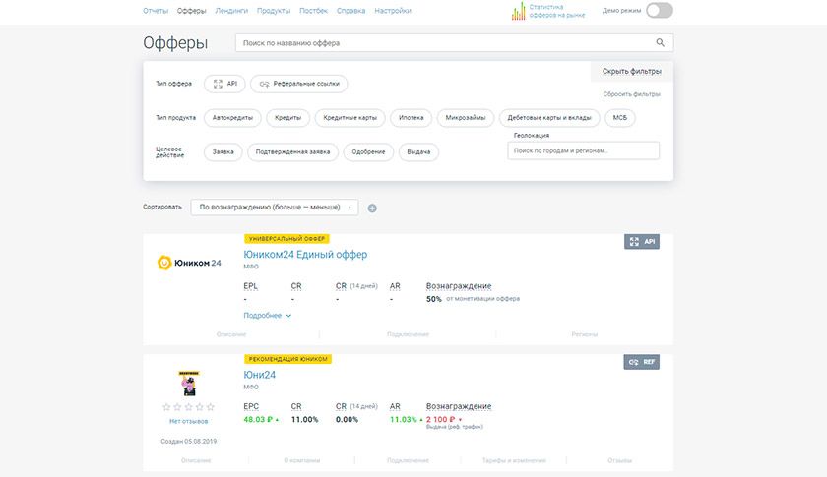Click Вознаграждение label in Юни24 offer
827x477 pixels.
pyautogui.click(x=459, y=406)
